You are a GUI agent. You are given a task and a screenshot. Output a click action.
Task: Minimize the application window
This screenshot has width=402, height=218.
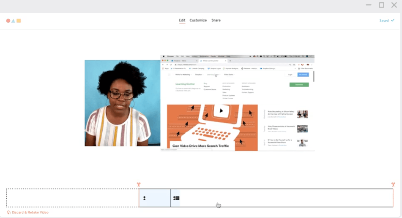369,5
